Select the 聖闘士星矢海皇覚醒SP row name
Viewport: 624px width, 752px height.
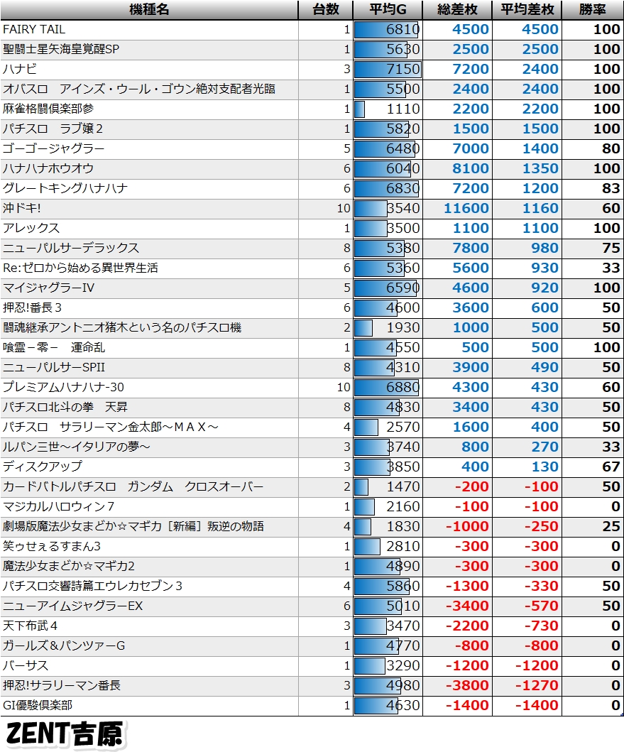click(x=61, y=50)
